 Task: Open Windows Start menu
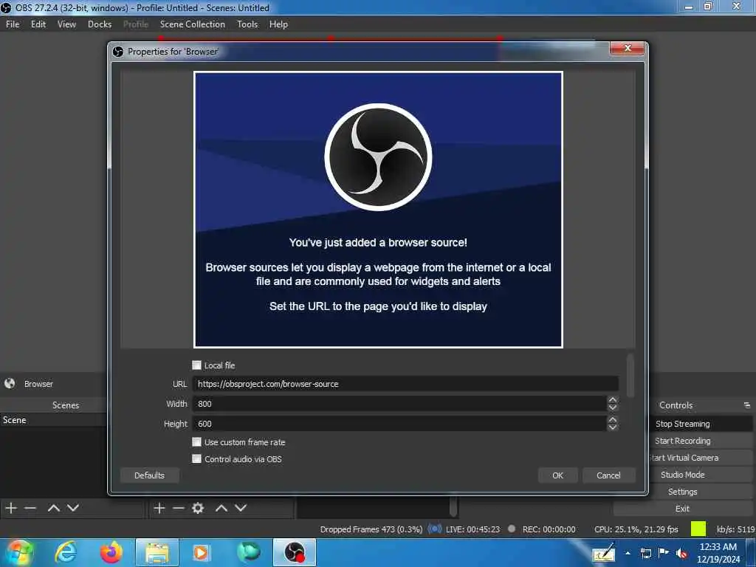click(19, 552)
